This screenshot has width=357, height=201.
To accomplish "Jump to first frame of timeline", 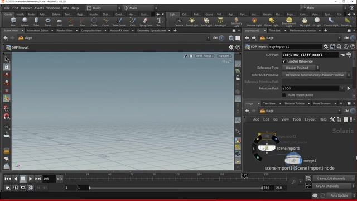I will (8, 179).
